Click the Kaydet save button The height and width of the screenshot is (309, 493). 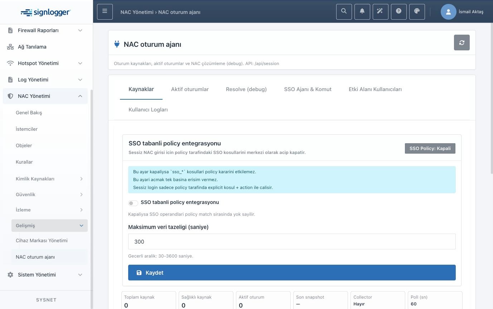click(292, 273)
